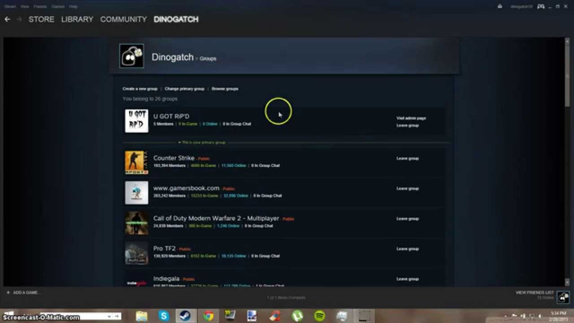This screenshot has width=574, height=323.
Task: Leave the Counter Strike group
Action: pos(408,158)
